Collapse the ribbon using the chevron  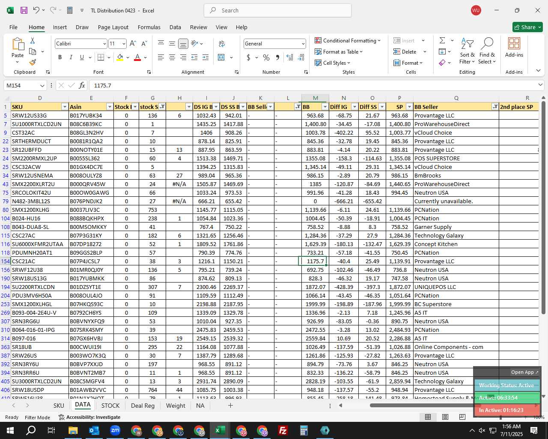(x=538, y=71)
